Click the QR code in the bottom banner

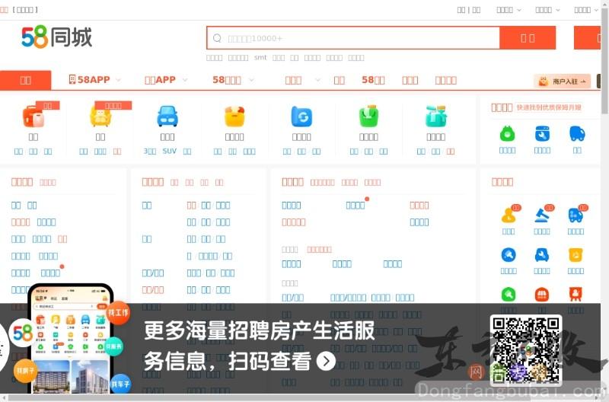(526, 350)
